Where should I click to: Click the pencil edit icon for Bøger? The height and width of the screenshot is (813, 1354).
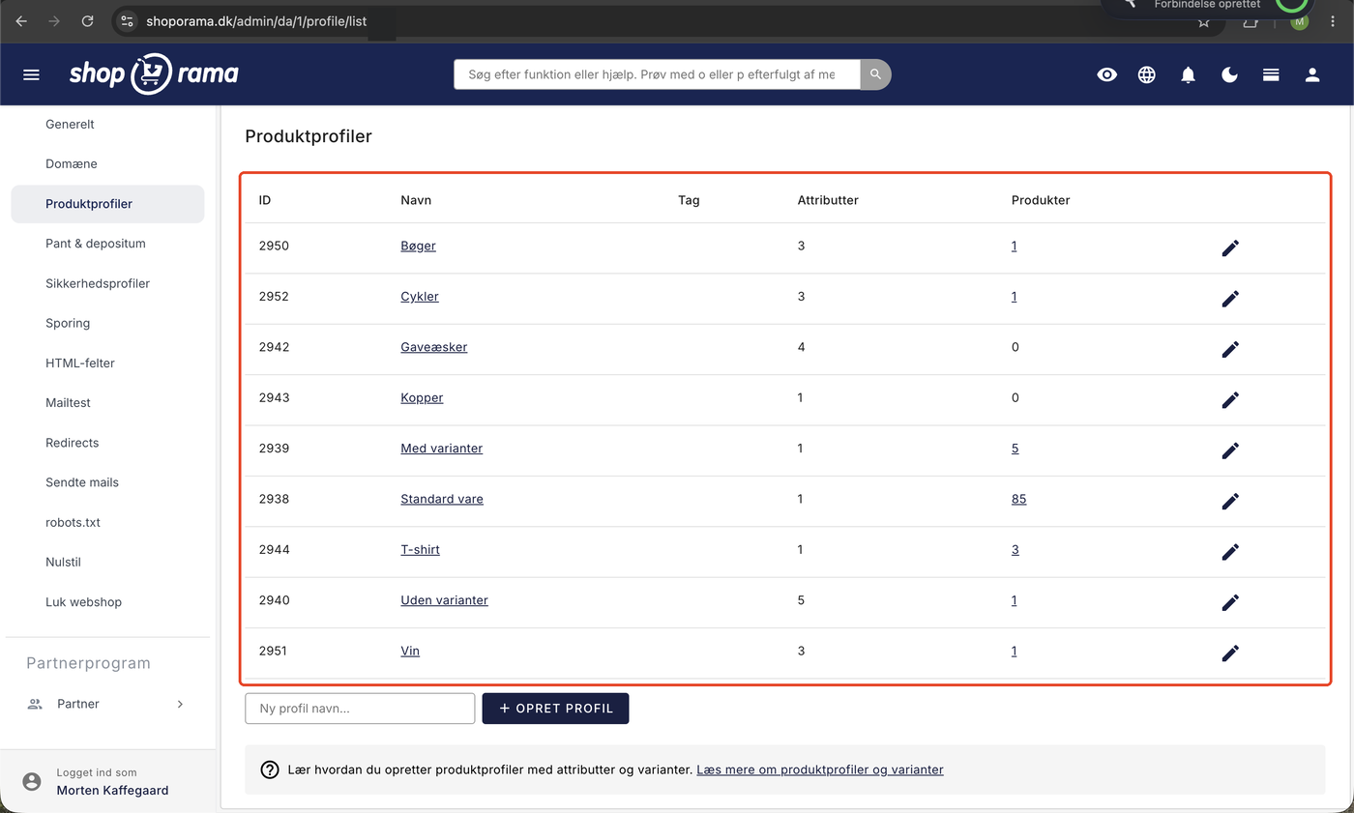(x=1230, y=247)
